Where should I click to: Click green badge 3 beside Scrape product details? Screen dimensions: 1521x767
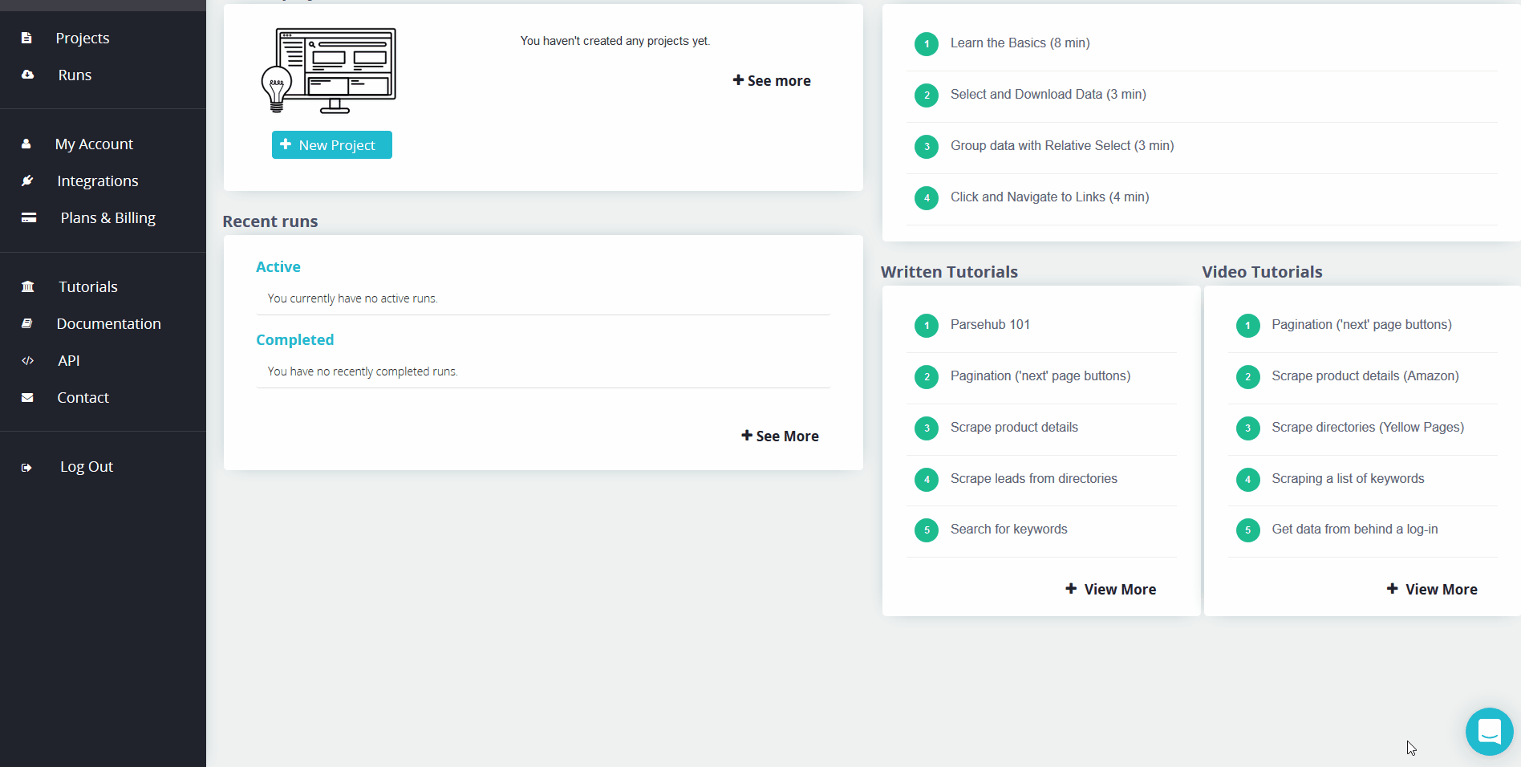pyautogui.click(x=927, y=428)
